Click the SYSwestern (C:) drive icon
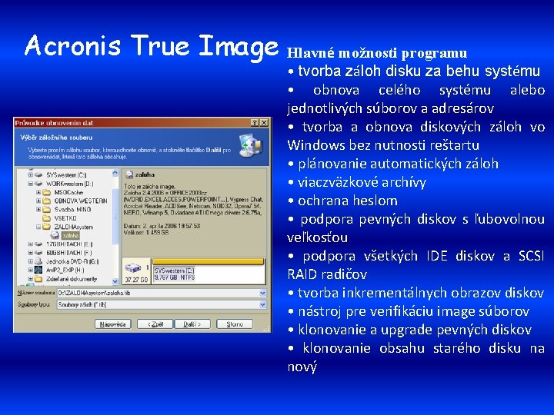 pyautogui.click(x=39, y=175)
